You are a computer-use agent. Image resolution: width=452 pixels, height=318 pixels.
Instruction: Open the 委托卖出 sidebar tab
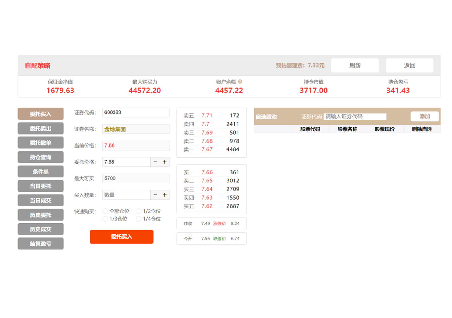tap(40, 128)
